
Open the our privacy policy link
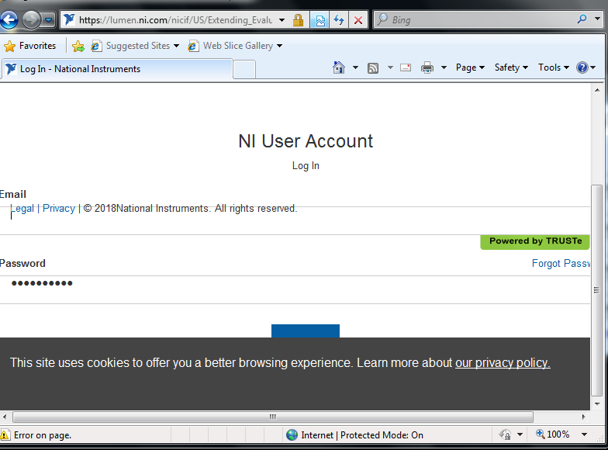(x=503, y=363)
